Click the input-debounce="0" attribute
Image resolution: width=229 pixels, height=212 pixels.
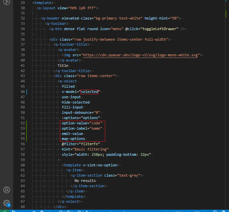[x=81, y=112]
